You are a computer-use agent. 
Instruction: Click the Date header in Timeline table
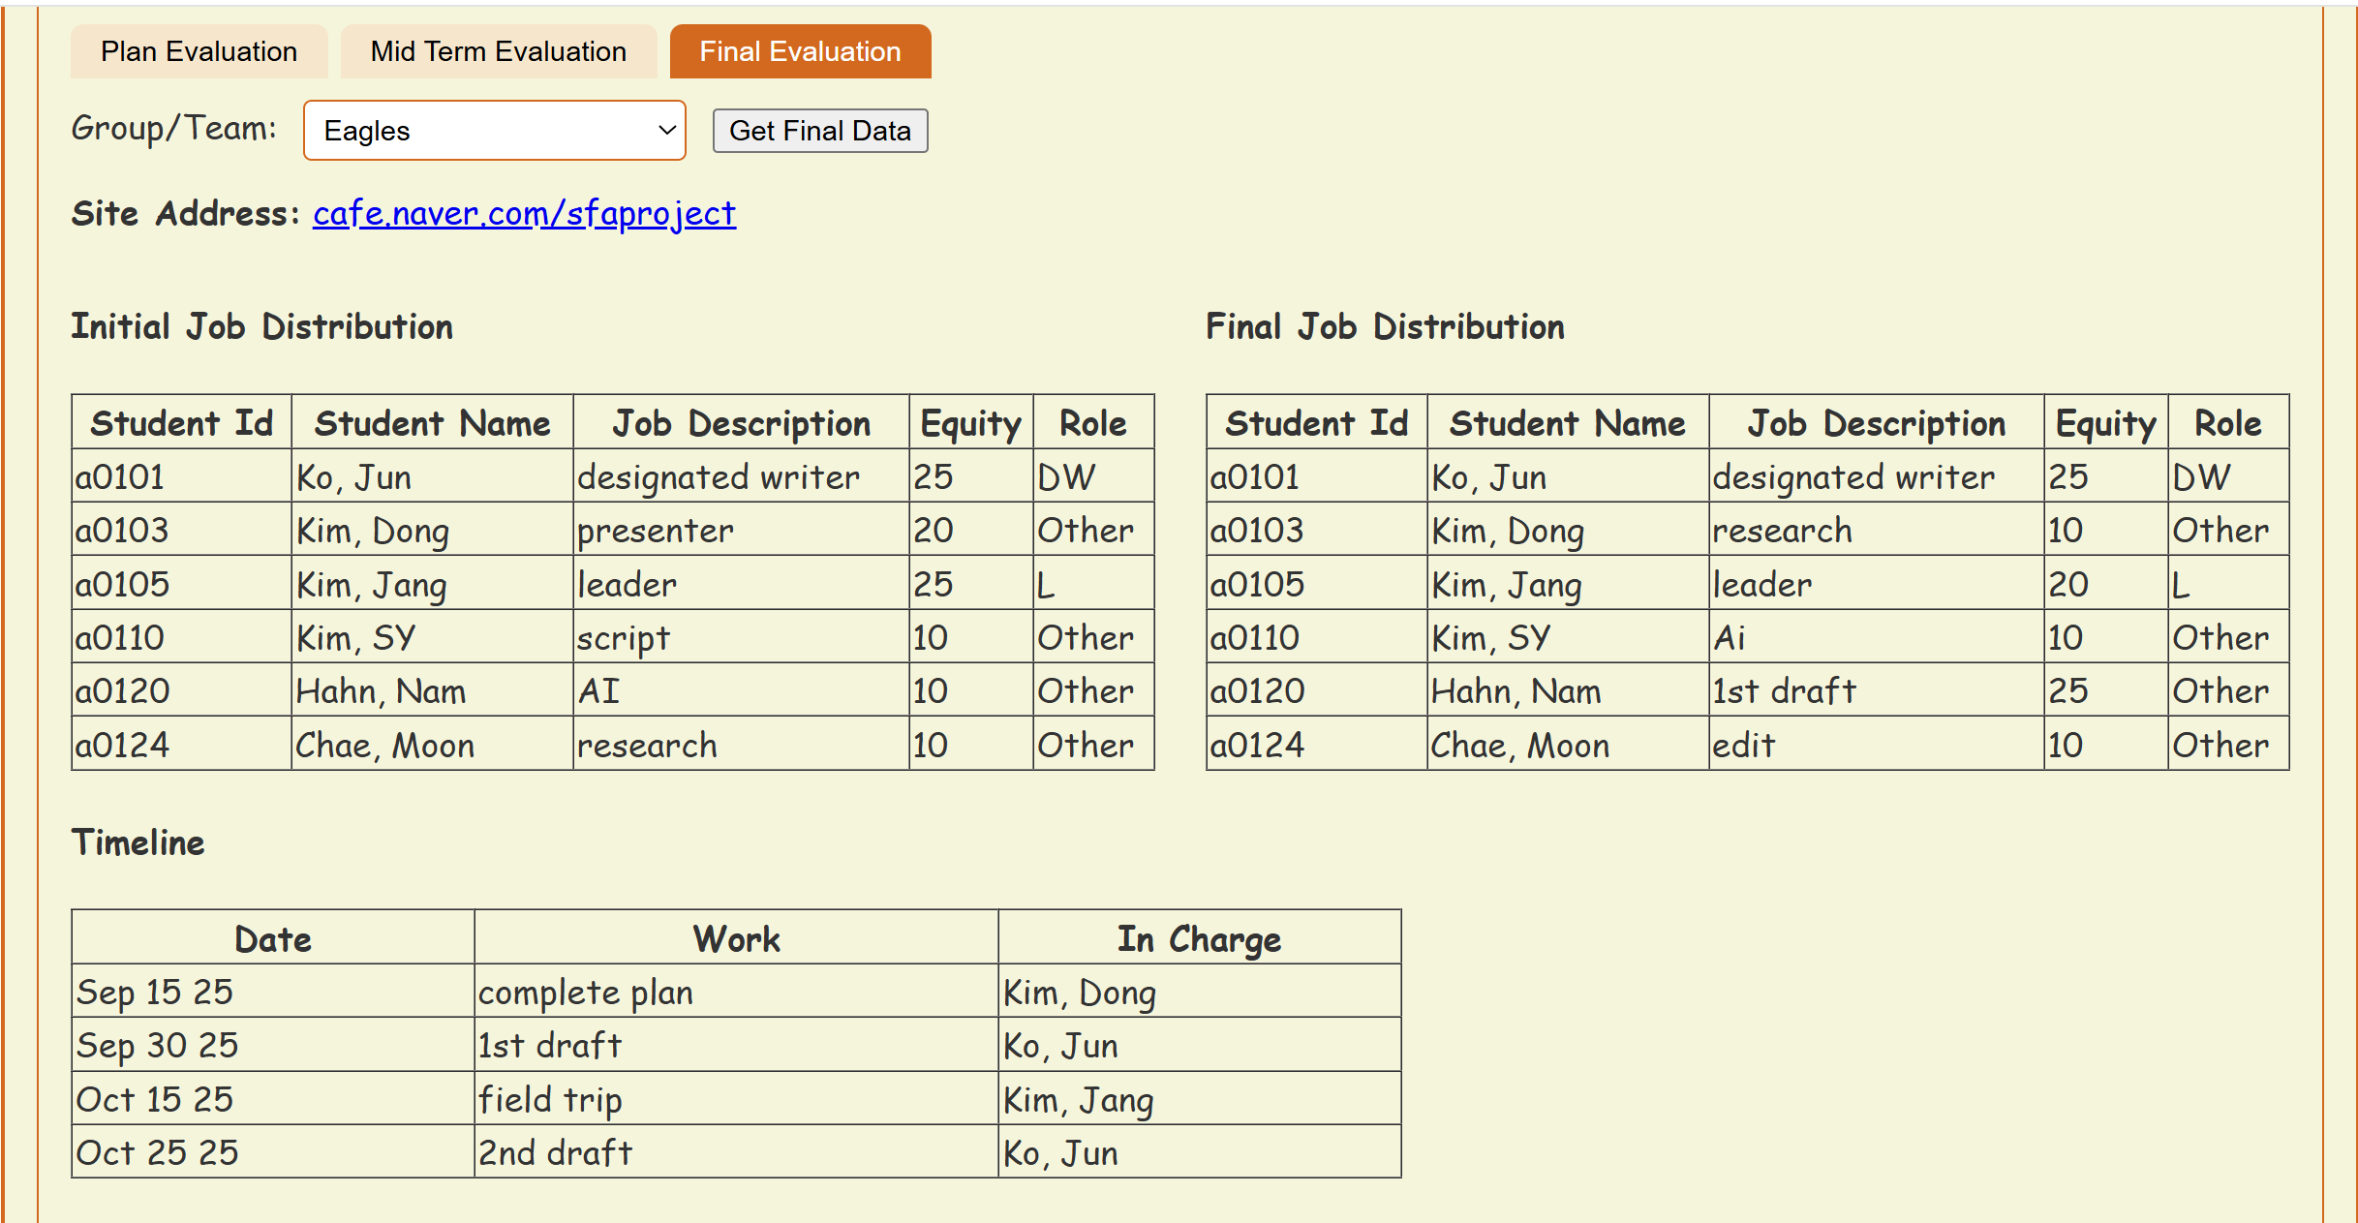pyautogui.click(x=273, y=939)
